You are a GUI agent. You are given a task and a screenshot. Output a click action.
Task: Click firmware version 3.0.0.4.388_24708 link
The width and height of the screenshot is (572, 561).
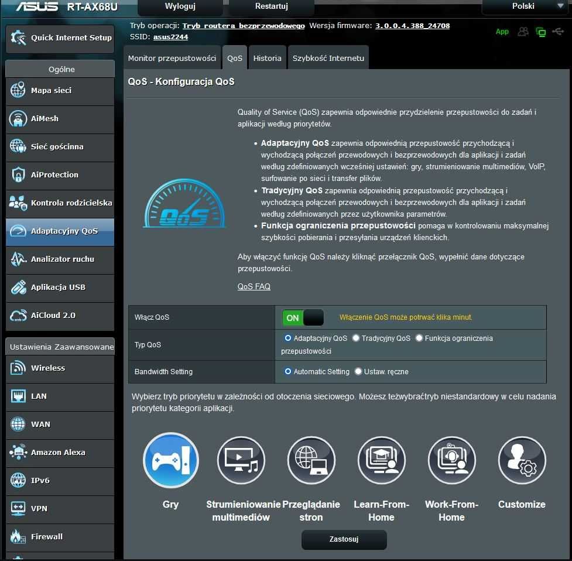click(412, 26)
